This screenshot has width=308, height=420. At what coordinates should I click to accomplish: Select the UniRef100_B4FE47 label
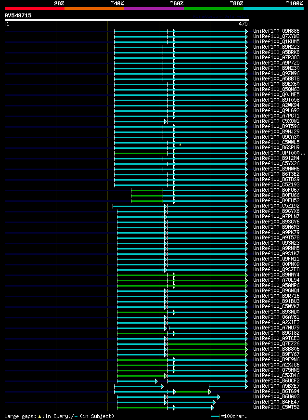(276, 402)
